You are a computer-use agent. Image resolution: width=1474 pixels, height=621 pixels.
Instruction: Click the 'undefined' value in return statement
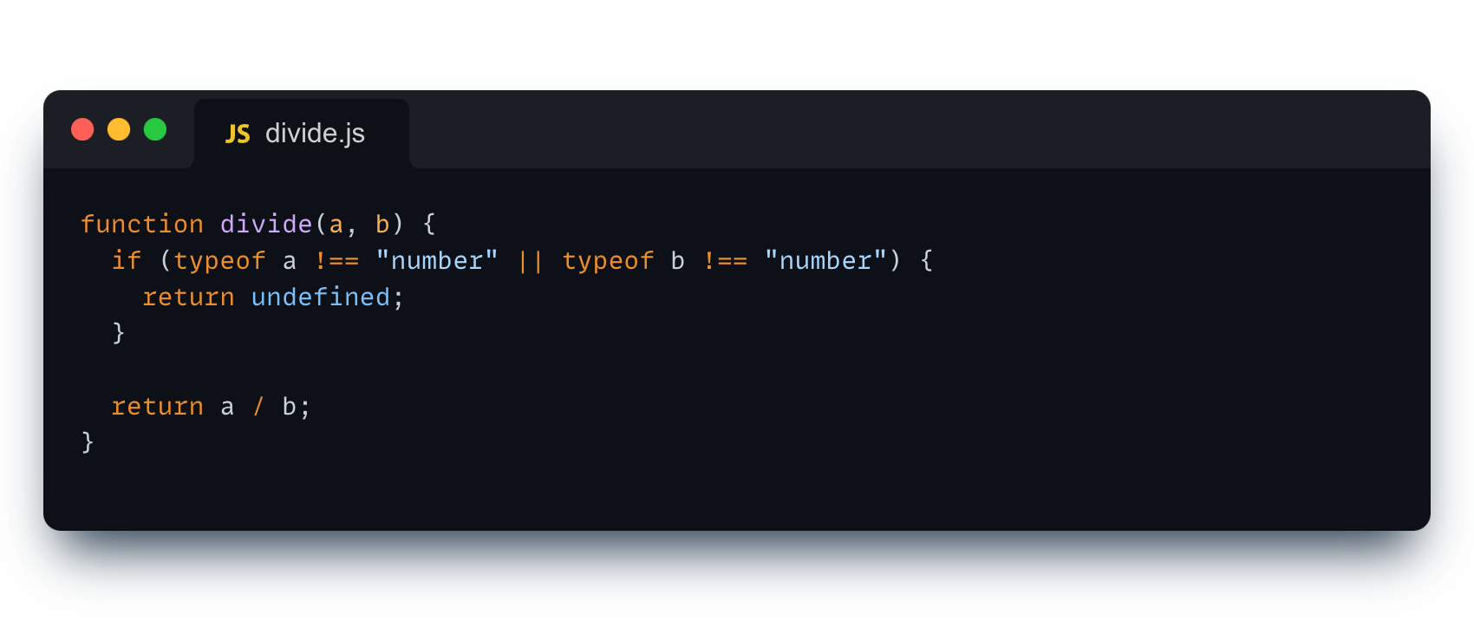[320, 297]
